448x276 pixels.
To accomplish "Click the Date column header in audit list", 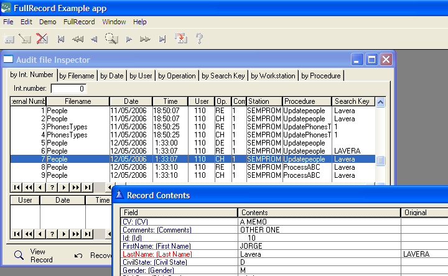I will (131, 101).
